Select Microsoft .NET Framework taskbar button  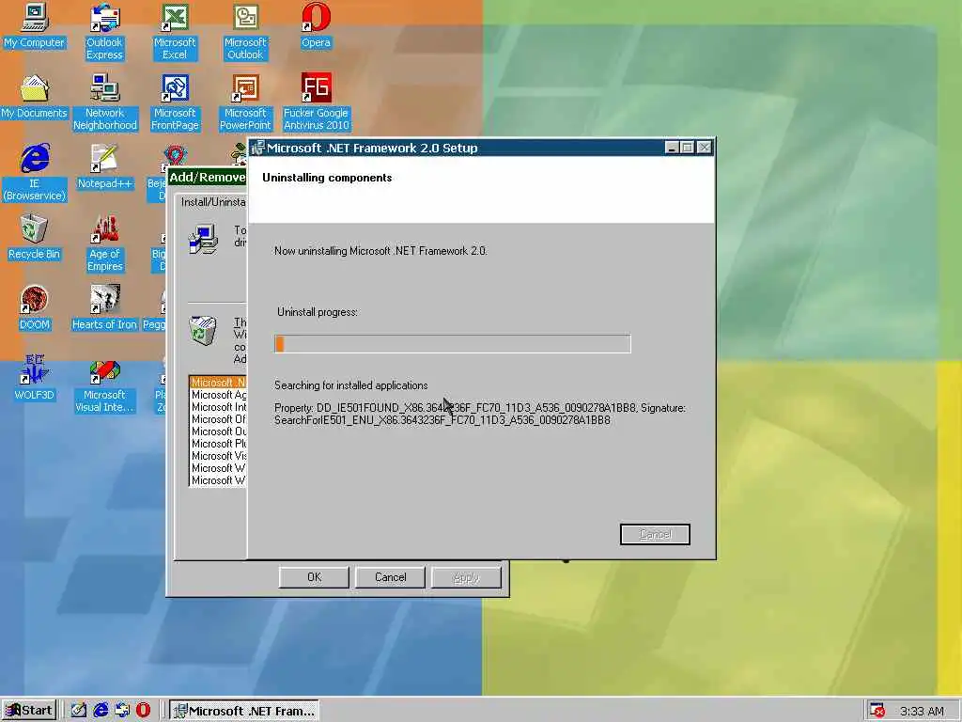pos(244,711)
